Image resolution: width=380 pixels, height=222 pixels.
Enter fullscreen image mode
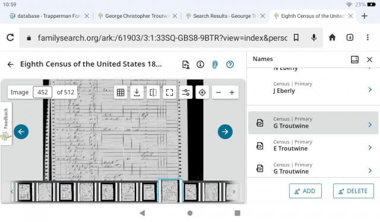pyautogui.click(x=169, y=92)
